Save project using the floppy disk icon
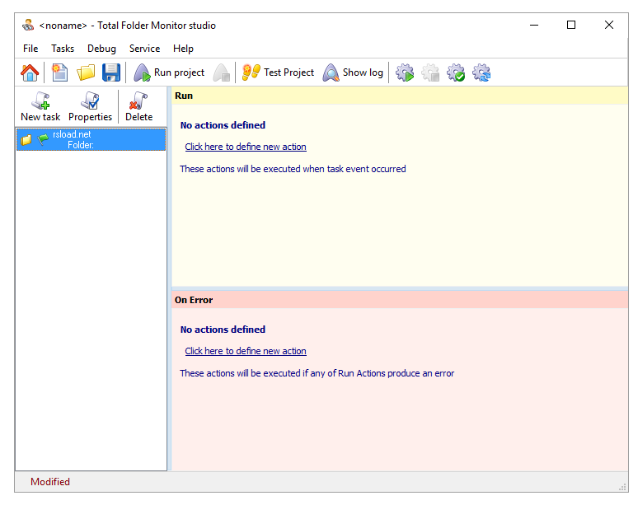This screenshot has width=638, height=505. pyautogui.click(x=111, y=72)
